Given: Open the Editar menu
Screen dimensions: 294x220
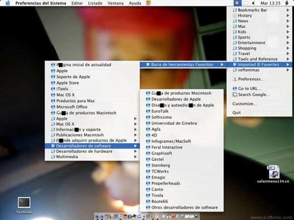Looking at the screenshot, I should tap(77, 3).
